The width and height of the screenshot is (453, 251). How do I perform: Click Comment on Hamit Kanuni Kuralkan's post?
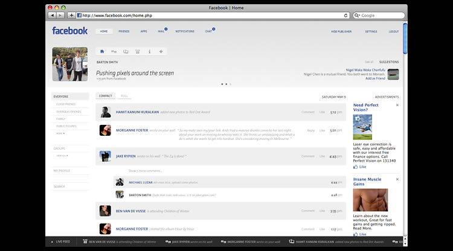point(307,112)
